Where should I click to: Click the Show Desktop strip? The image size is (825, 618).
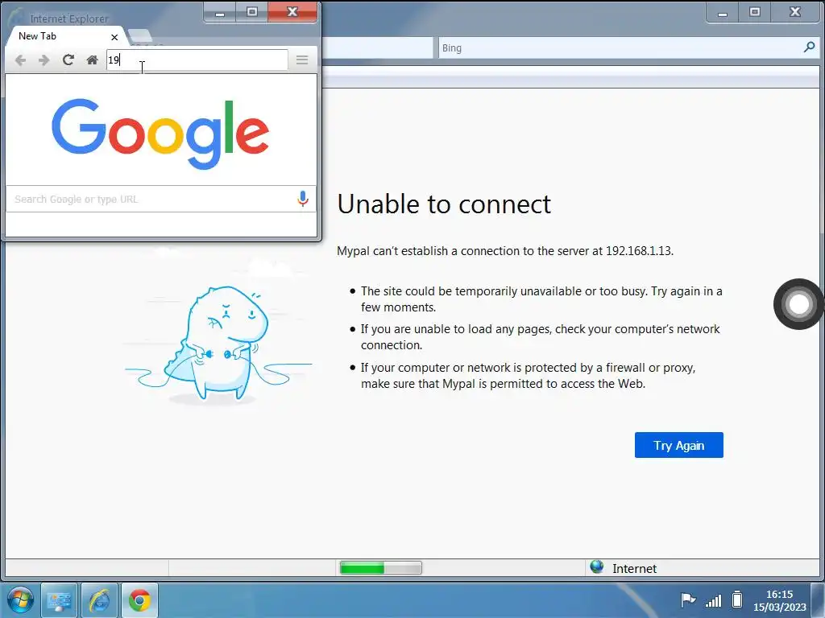point(819,600)
